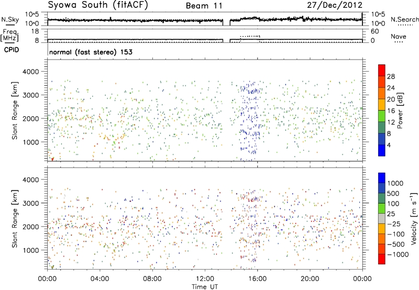The width and height of the screenshot is (419, 290).
Task: Click the '12:00' time tick label
Action: tap(205, 279)
